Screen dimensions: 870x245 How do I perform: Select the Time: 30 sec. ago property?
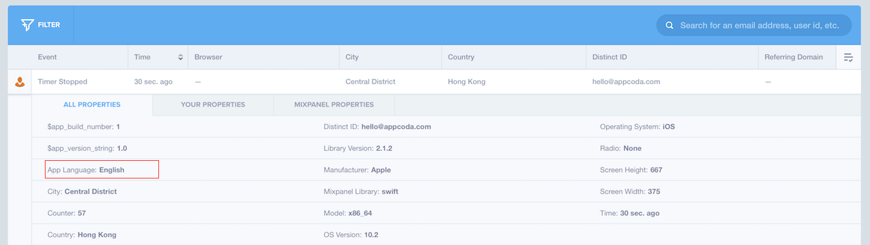[x=629, y=213]
